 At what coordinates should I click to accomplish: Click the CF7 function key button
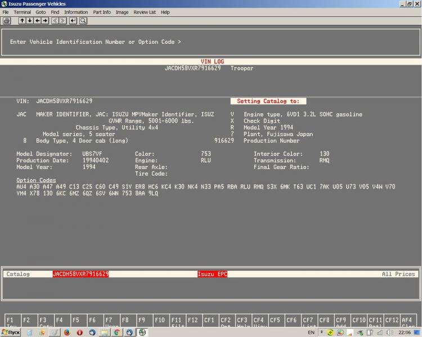coord(309,320)
